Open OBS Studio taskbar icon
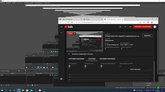165x92 pixels. pyautogui.click(x=44, y=90)
